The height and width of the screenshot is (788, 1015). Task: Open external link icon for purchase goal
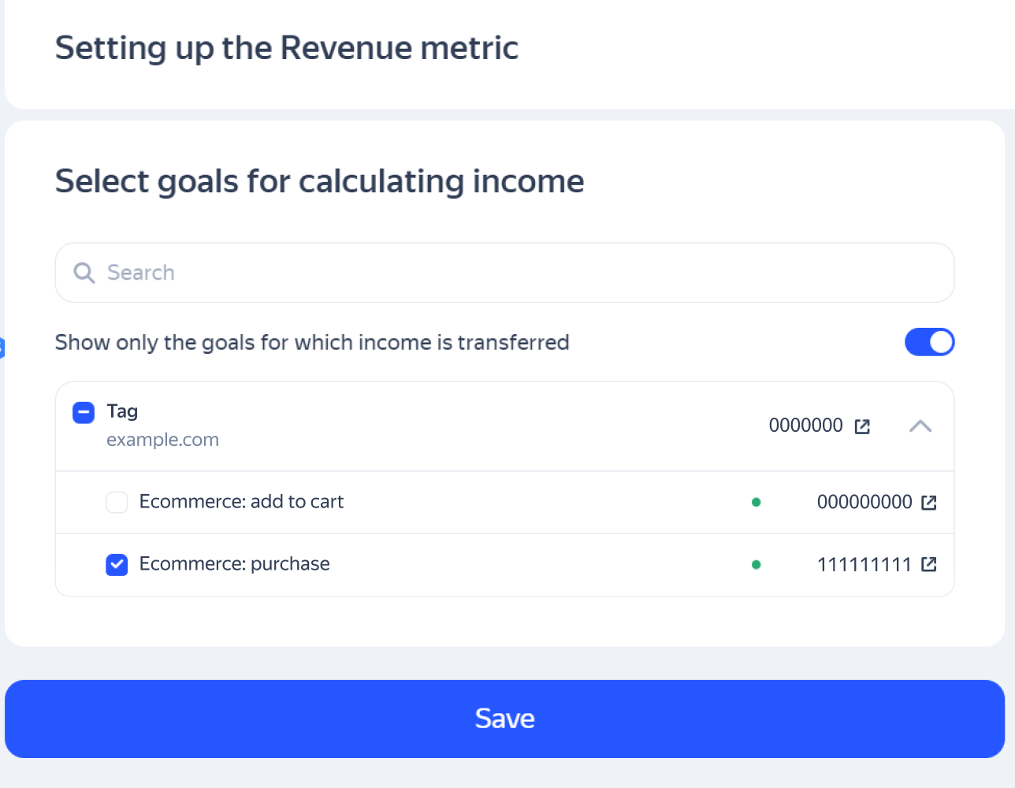[929, 564]
